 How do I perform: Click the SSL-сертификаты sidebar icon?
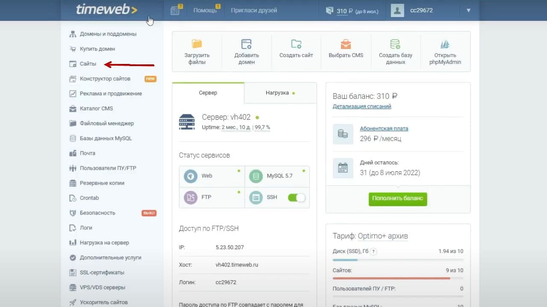pos(72,272)
